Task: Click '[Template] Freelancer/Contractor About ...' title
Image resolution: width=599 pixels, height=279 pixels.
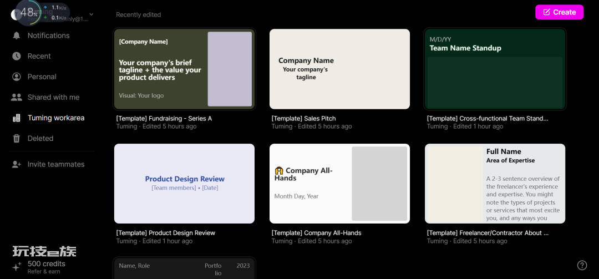Action: pyautogui.click(x=488, y=233)
